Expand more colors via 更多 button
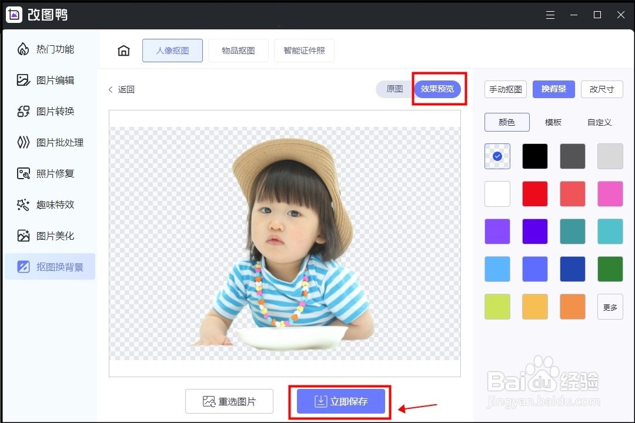635x423 pixels. 610,306
